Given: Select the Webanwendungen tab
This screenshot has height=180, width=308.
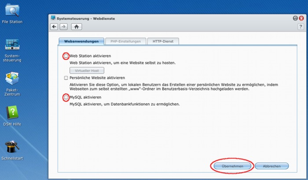Looking at the screenshot, I should tap(81, 41).
